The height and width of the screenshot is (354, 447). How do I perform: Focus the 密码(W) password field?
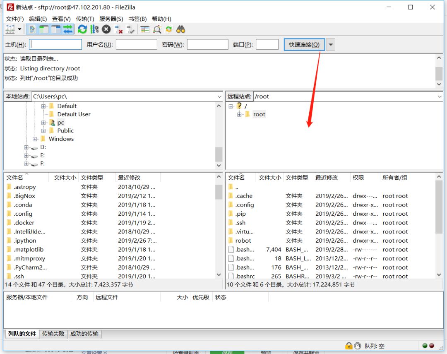[x=207, y=44]
